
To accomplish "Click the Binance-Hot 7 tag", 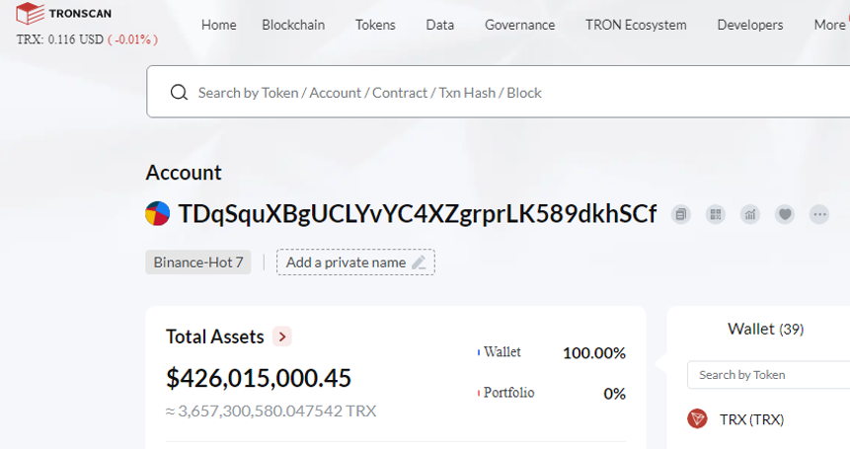I will 197,262.
